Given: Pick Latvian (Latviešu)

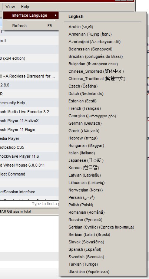Looking at the screenshot, I should (103, 175).
